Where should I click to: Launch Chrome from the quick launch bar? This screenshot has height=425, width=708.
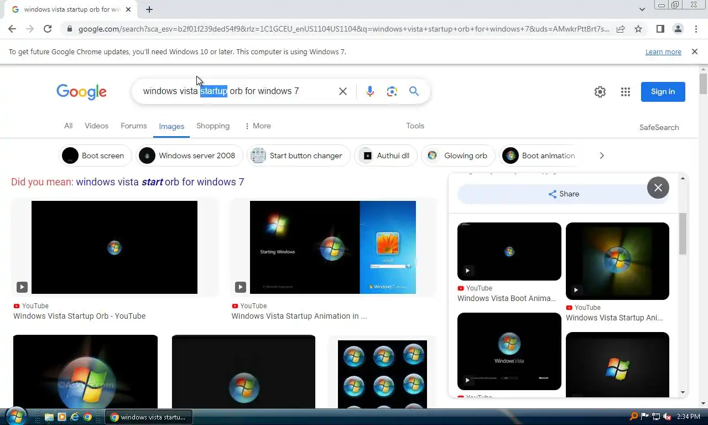(87, 417)
